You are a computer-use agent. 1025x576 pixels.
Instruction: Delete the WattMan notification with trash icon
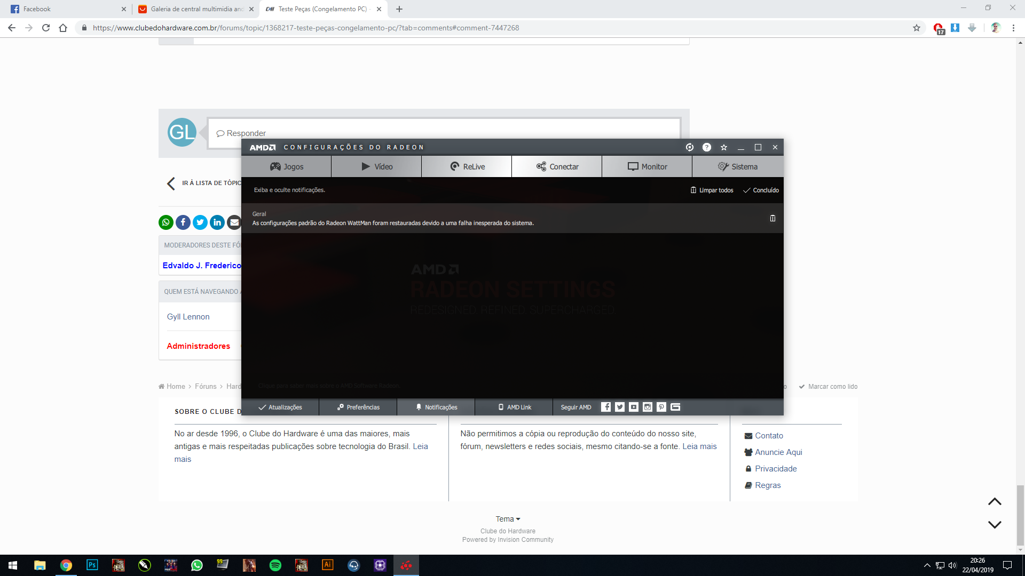tap(772, 218)
